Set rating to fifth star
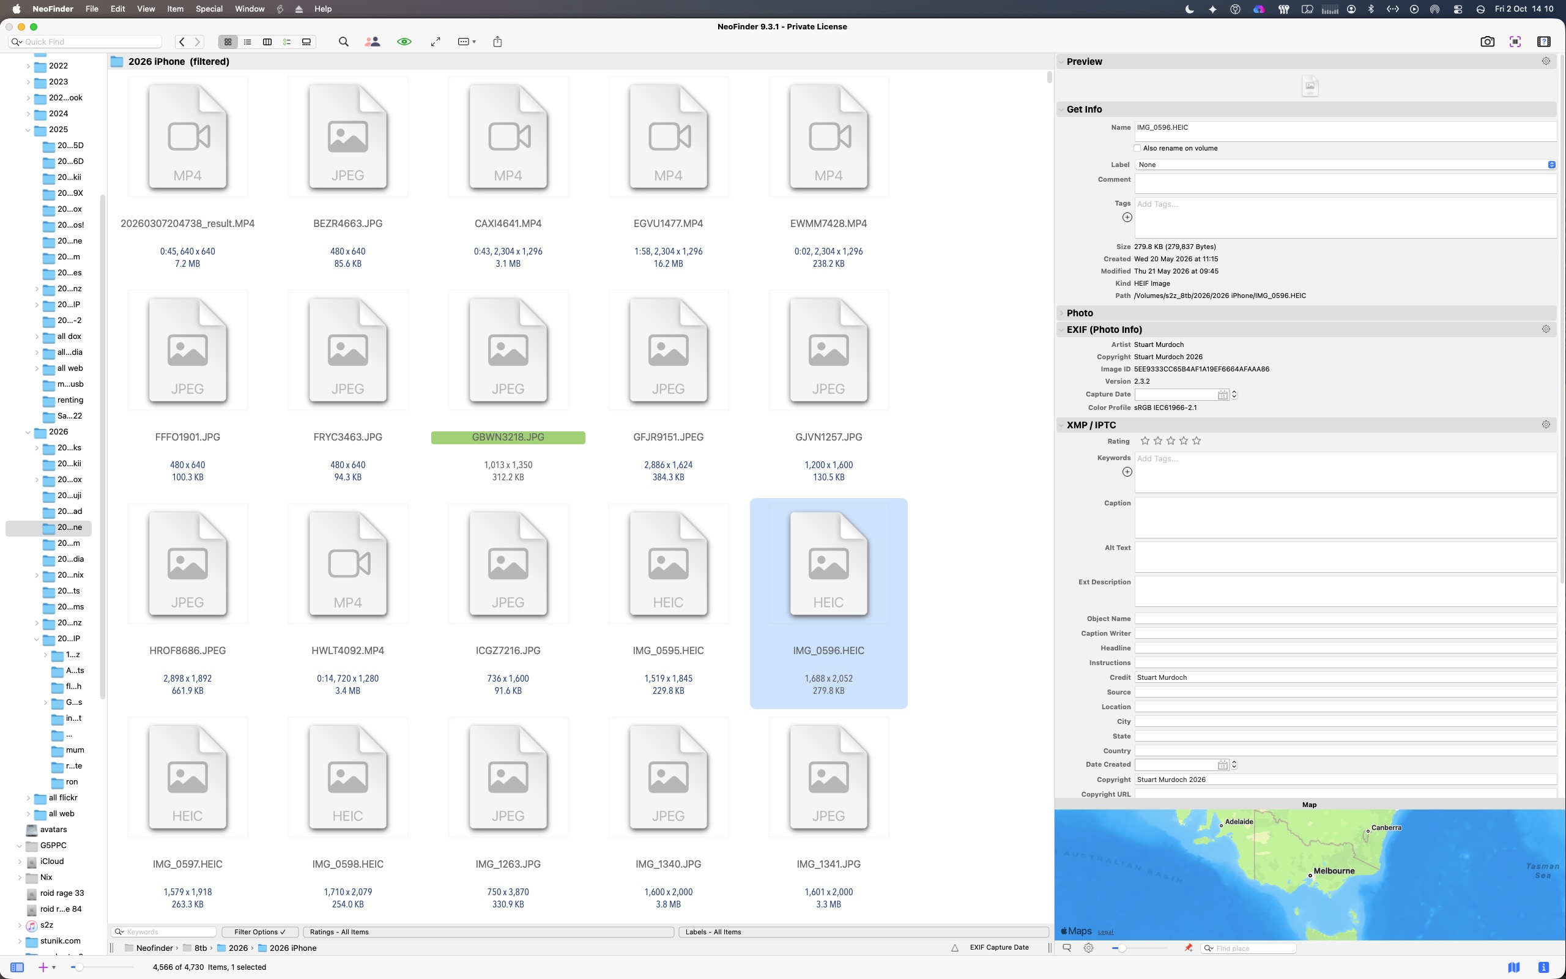The height and width of the screenshot is (979, 1566). coord(1197,441)
